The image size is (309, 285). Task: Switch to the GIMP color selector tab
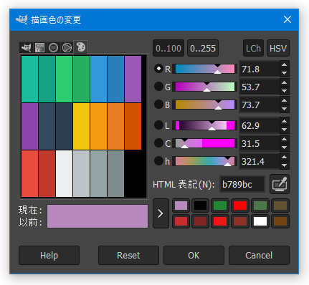pos(26,47)
